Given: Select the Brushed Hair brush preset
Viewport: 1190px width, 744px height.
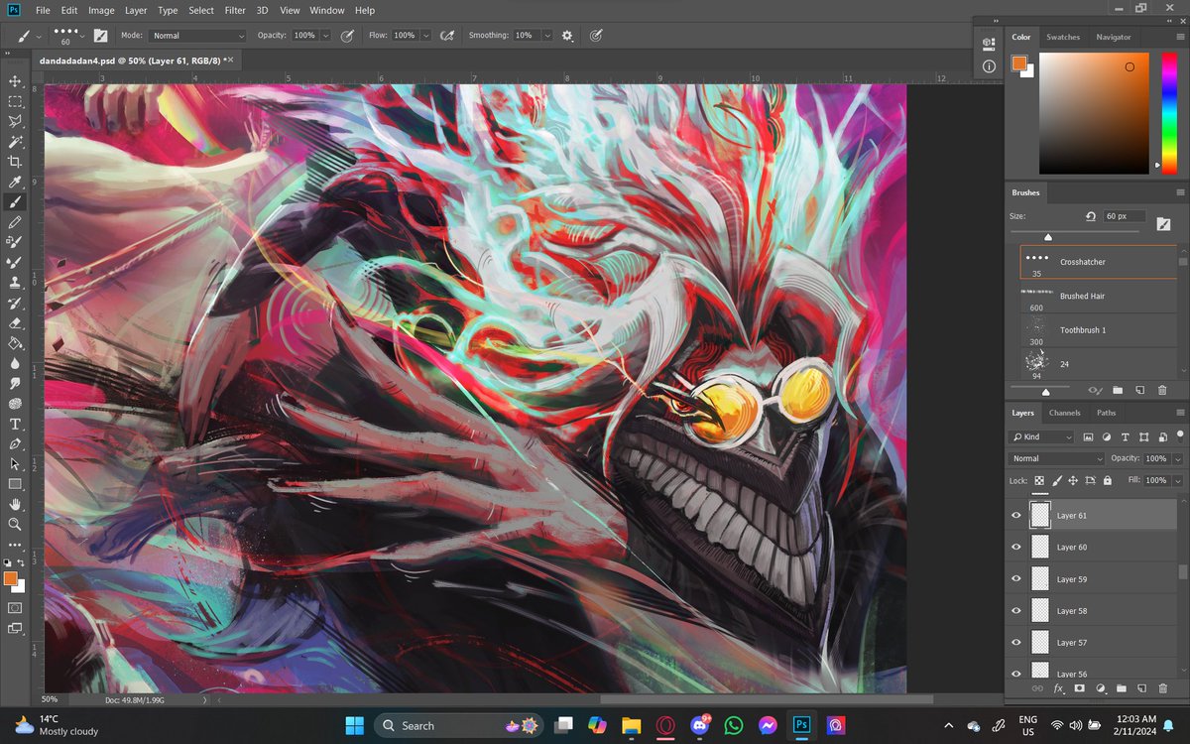Looking at the screenshot, I should click(1099, 297).
